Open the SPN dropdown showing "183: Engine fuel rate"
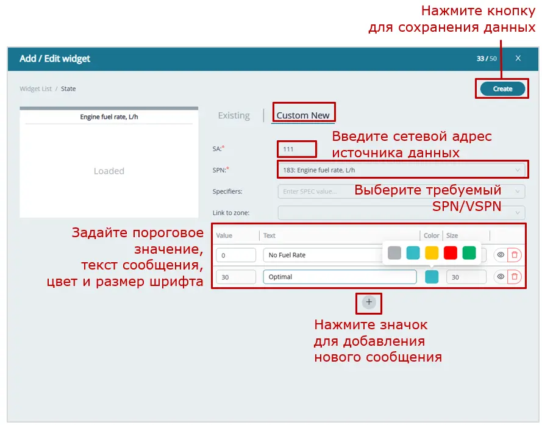 [x=402, y=170]
